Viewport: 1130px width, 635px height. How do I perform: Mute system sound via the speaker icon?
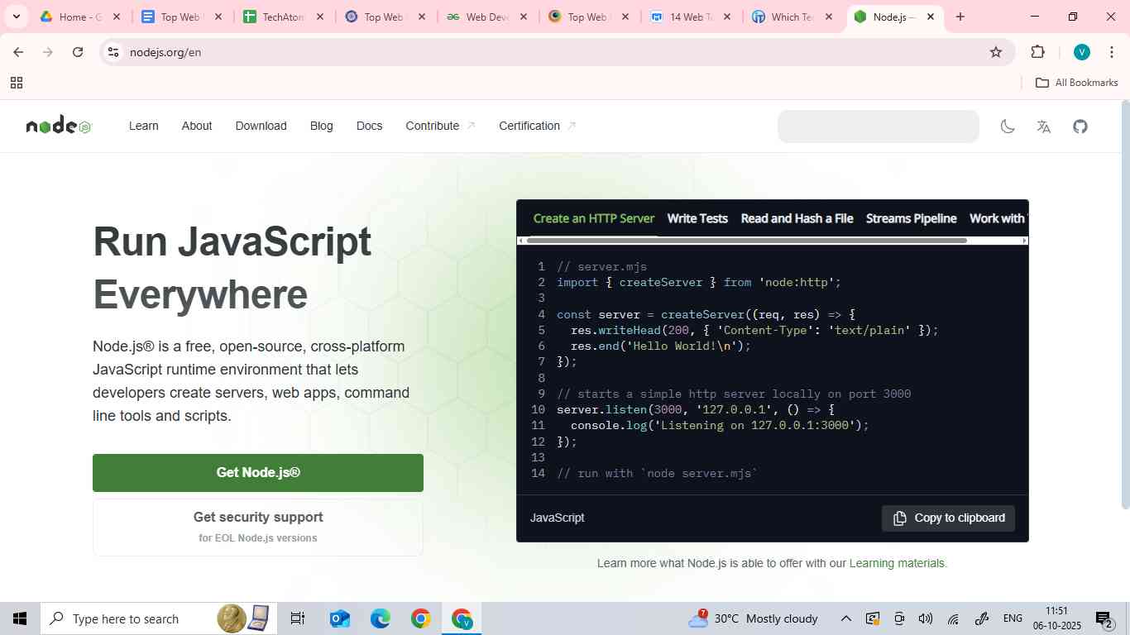[925, 618]
